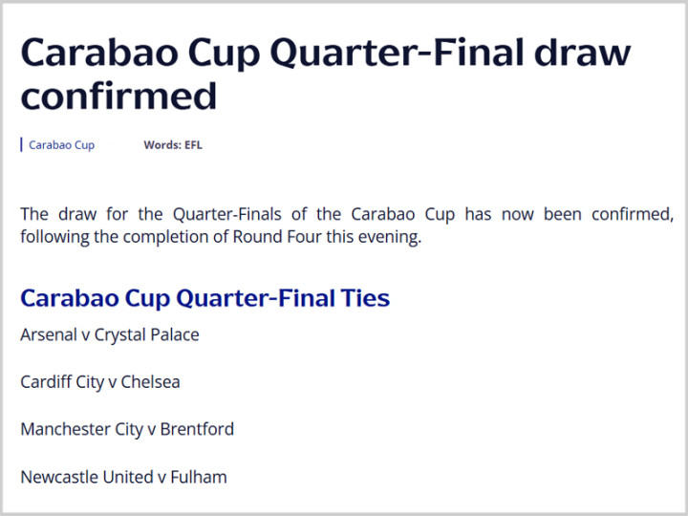Click the Fulham team name
Image resolution: width=688 pixels, height=516 pixels.
199,477
